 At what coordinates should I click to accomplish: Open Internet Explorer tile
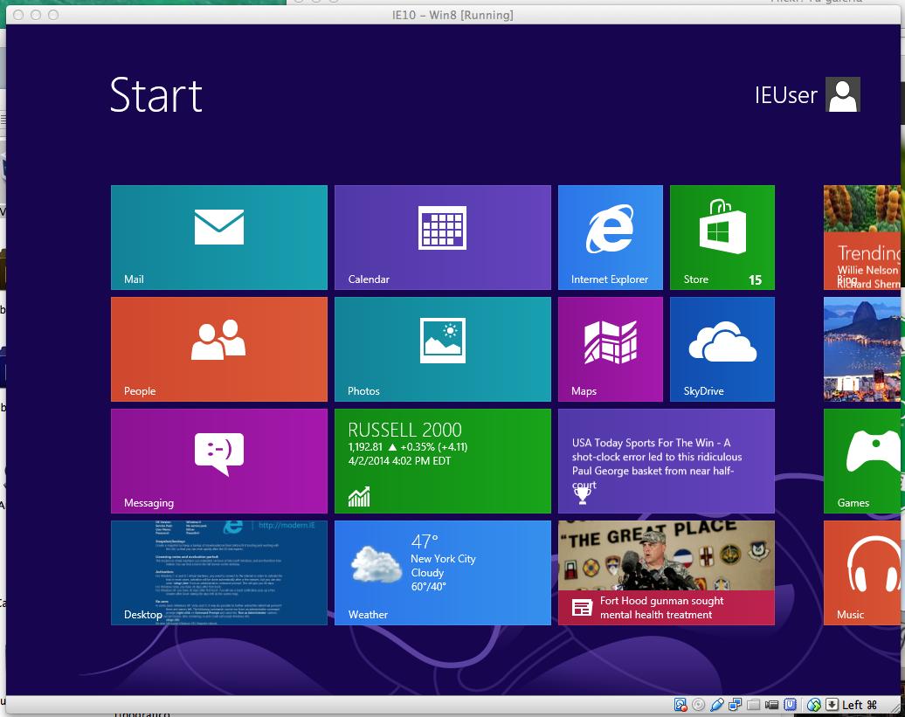coord(610,237)
